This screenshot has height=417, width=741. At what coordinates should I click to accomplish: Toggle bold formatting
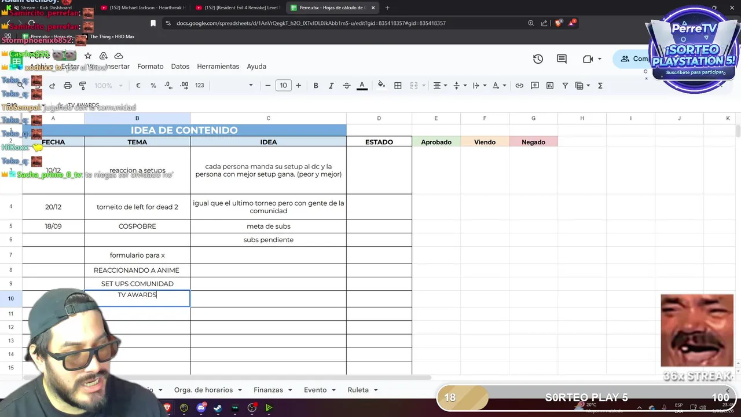tap(316, 85)
